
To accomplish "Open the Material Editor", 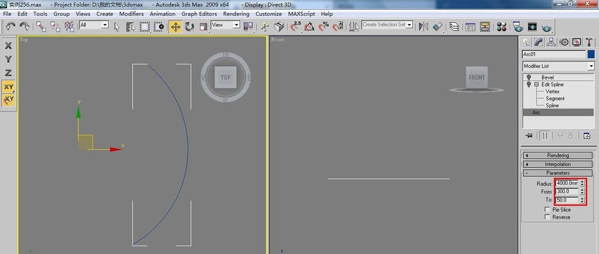I will pyautogui.click(x=502, y=26).
